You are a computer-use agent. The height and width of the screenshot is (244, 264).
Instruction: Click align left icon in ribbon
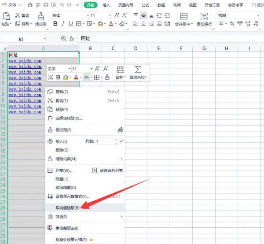point(136,24)
